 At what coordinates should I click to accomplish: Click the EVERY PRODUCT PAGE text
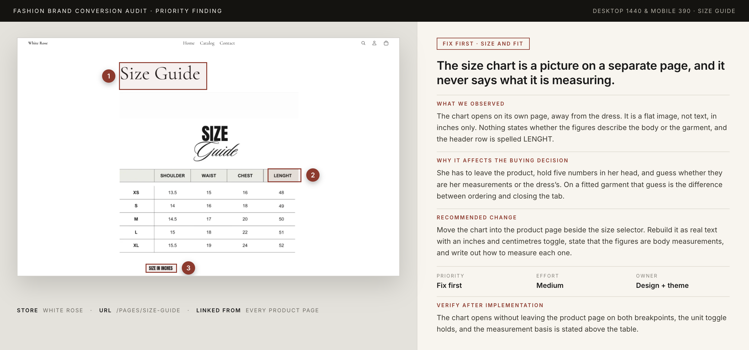(282, 310)
